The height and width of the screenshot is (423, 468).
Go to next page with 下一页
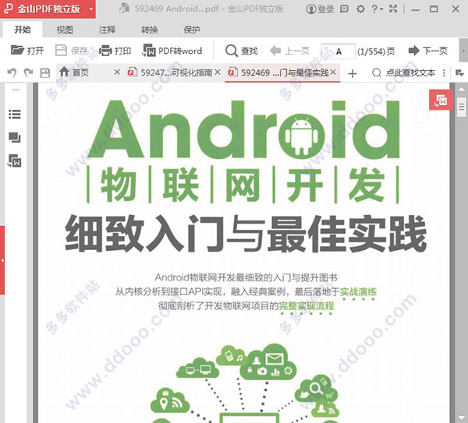427,51
